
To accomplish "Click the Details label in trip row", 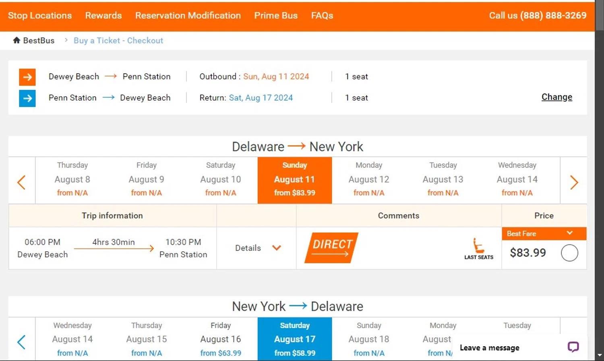I will click(x=248, y=248).
